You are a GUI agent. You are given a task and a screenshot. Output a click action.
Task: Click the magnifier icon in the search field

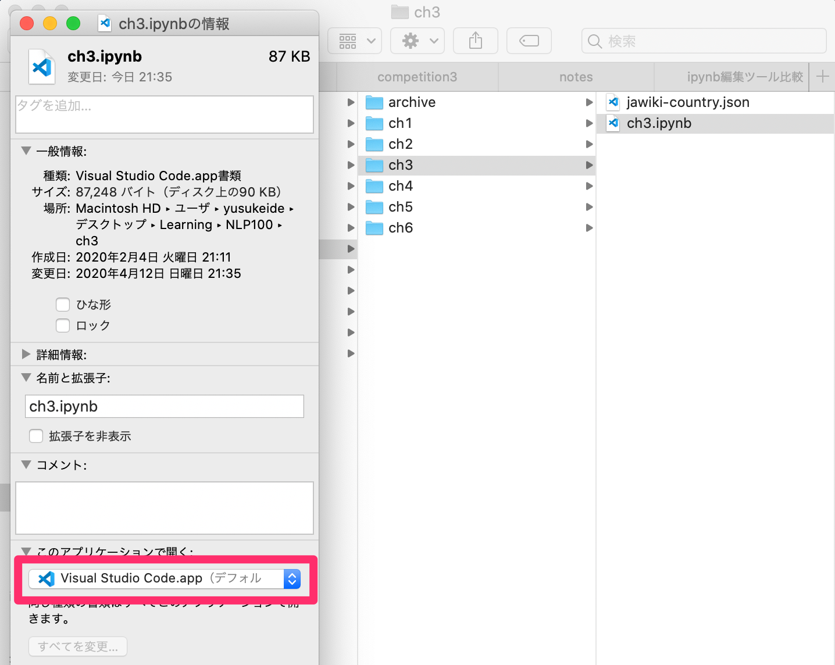click(x=594, y=41)
